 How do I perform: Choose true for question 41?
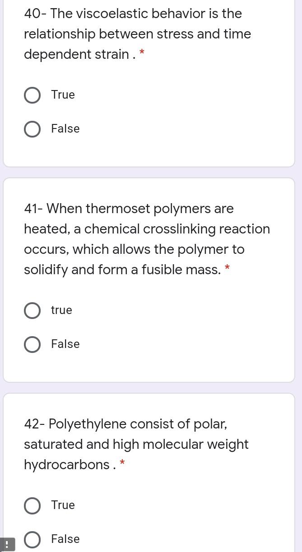(32, 310)
